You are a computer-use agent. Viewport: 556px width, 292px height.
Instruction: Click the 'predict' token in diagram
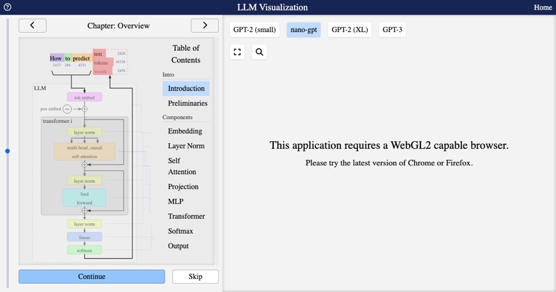[81, 58]
